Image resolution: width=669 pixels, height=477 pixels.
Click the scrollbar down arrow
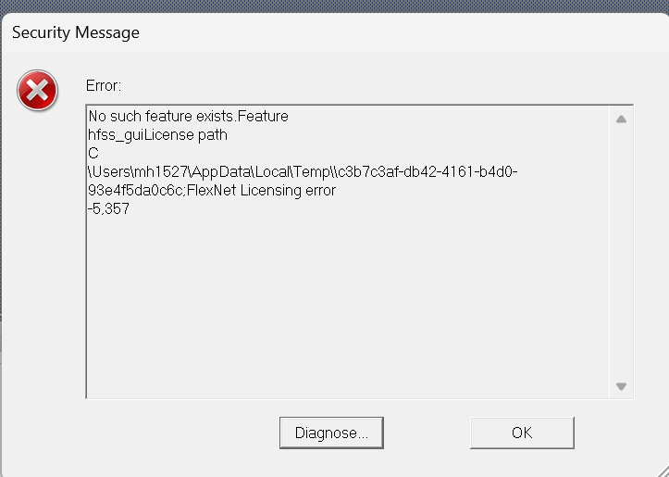pyautogui.click(x=621, y=386)
